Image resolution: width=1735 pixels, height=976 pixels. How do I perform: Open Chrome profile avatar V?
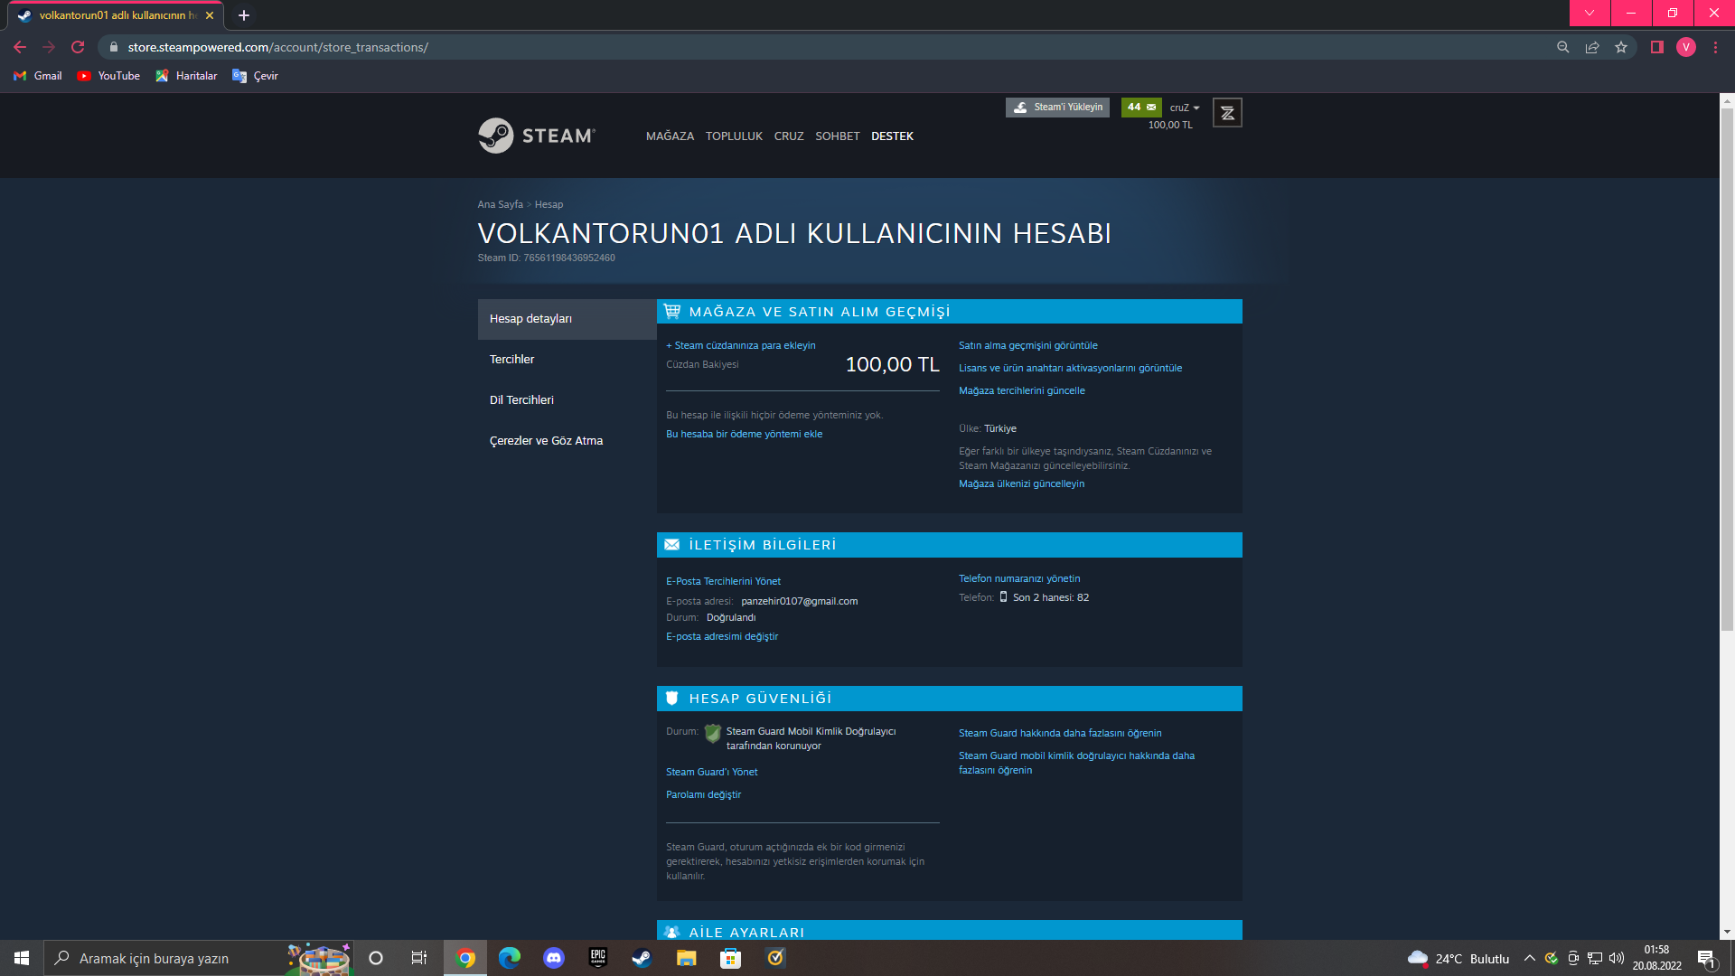coord(1686,47)
